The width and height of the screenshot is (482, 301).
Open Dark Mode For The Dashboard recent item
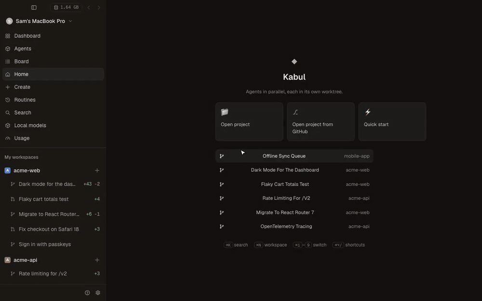tap(295, 170)
